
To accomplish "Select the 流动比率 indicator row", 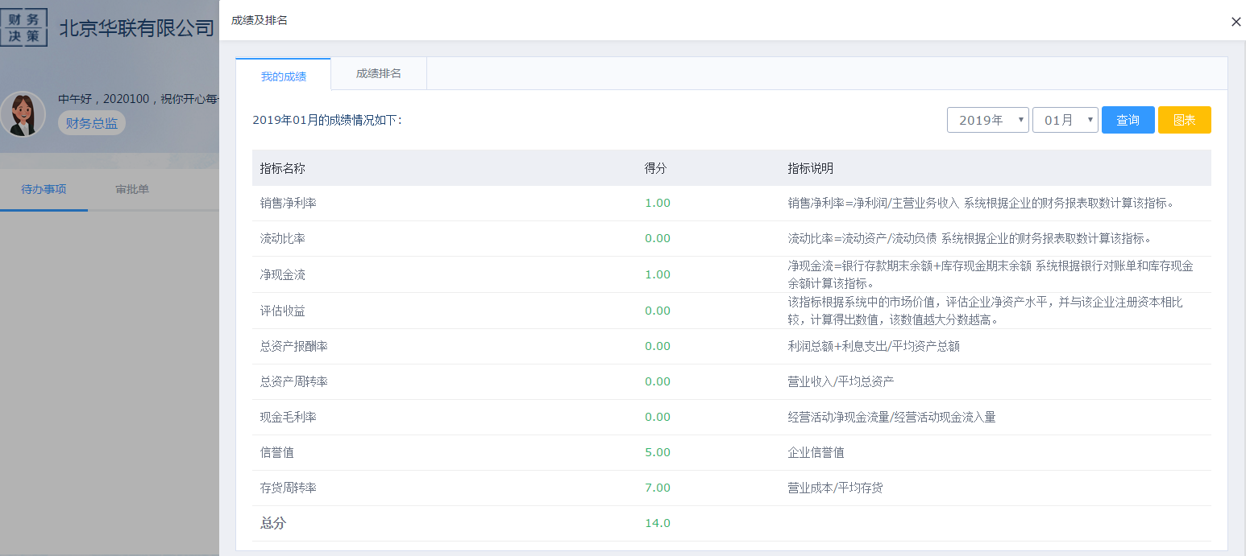I will pyautogui.click(x=283, y=239).
